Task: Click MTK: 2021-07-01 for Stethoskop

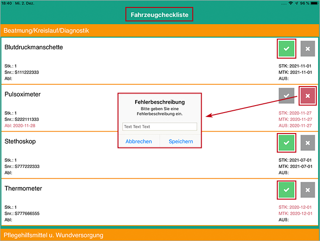Action: pos(295,167)
